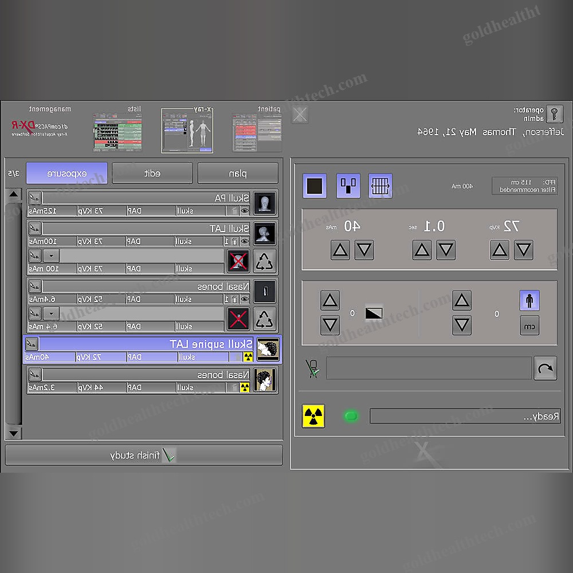Viewport: 573px width, 573px height.
Task: Decrease patient thickness with down arrow
Action: [x=461, y=325]
